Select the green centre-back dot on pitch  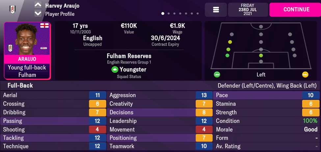click(x=261, y=55)
